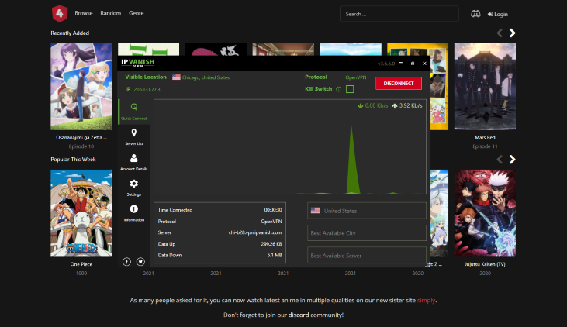This screenshot has height=327, width=567.
Task: Click the Jujutsu Kaisen (TV) title
Action: pos(485,264)
